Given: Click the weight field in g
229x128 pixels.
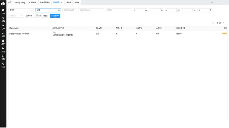Looking at the screenshot, I should 187,10.
